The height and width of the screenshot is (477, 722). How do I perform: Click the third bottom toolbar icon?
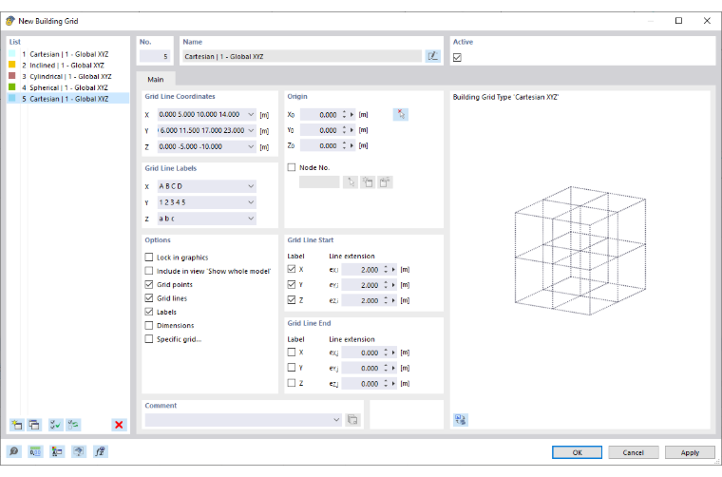tap(57, 451)
